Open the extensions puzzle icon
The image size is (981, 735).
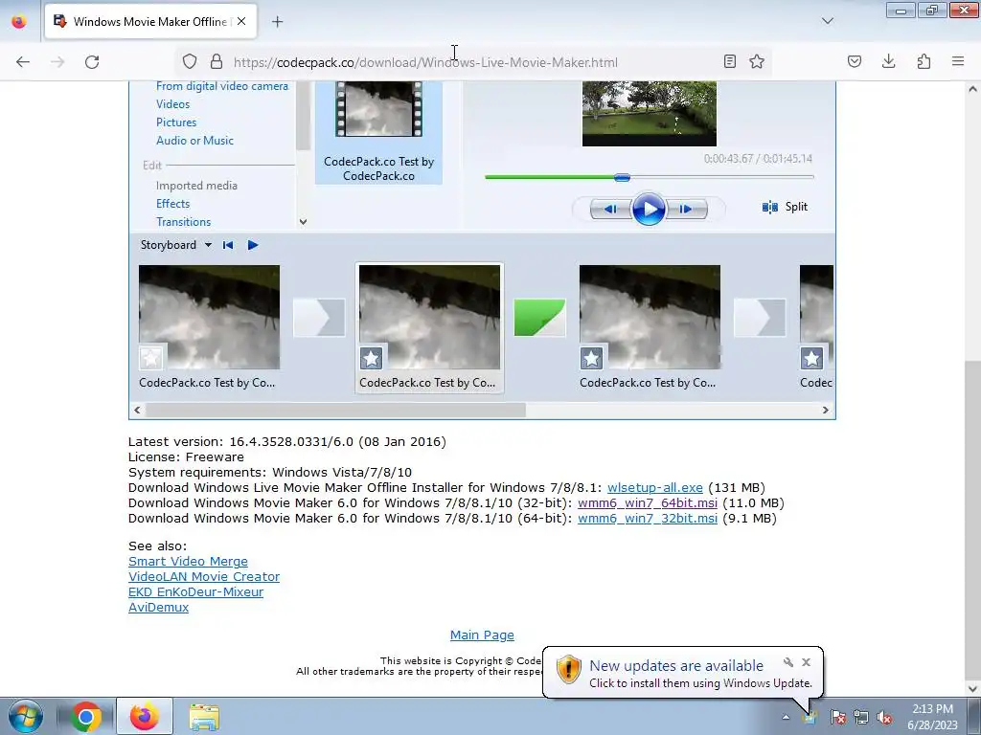(924, 61)
